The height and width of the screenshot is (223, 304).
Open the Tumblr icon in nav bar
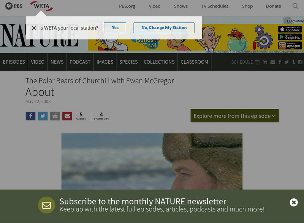point(293,62)
